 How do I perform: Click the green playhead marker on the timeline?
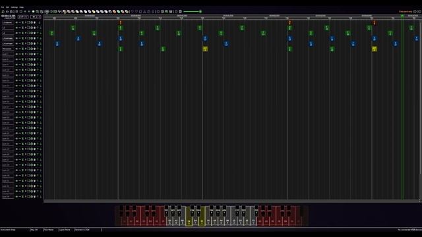402,16
